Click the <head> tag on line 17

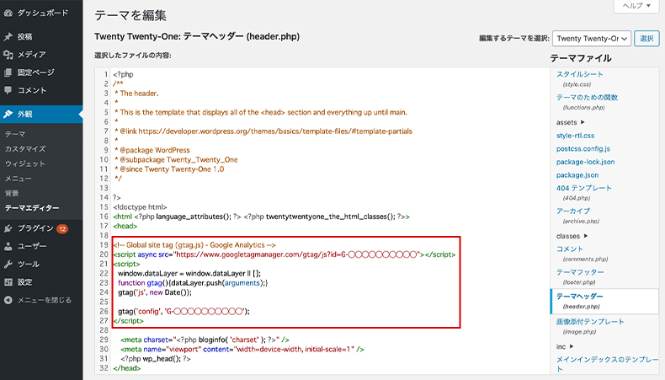tap(125, 227)
